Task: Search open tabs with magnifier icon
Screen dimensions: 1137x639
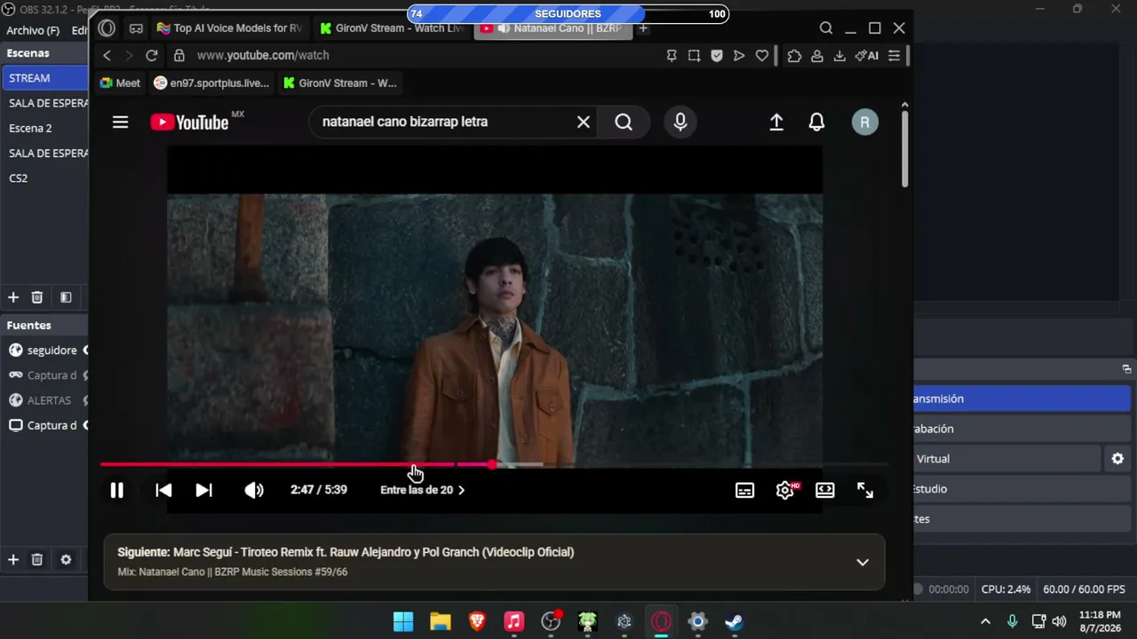Action: coord(826,28)
